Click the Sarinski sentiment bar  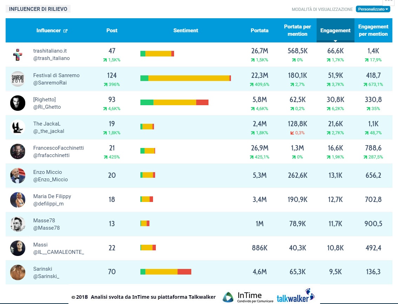click(x=166, y=271)
